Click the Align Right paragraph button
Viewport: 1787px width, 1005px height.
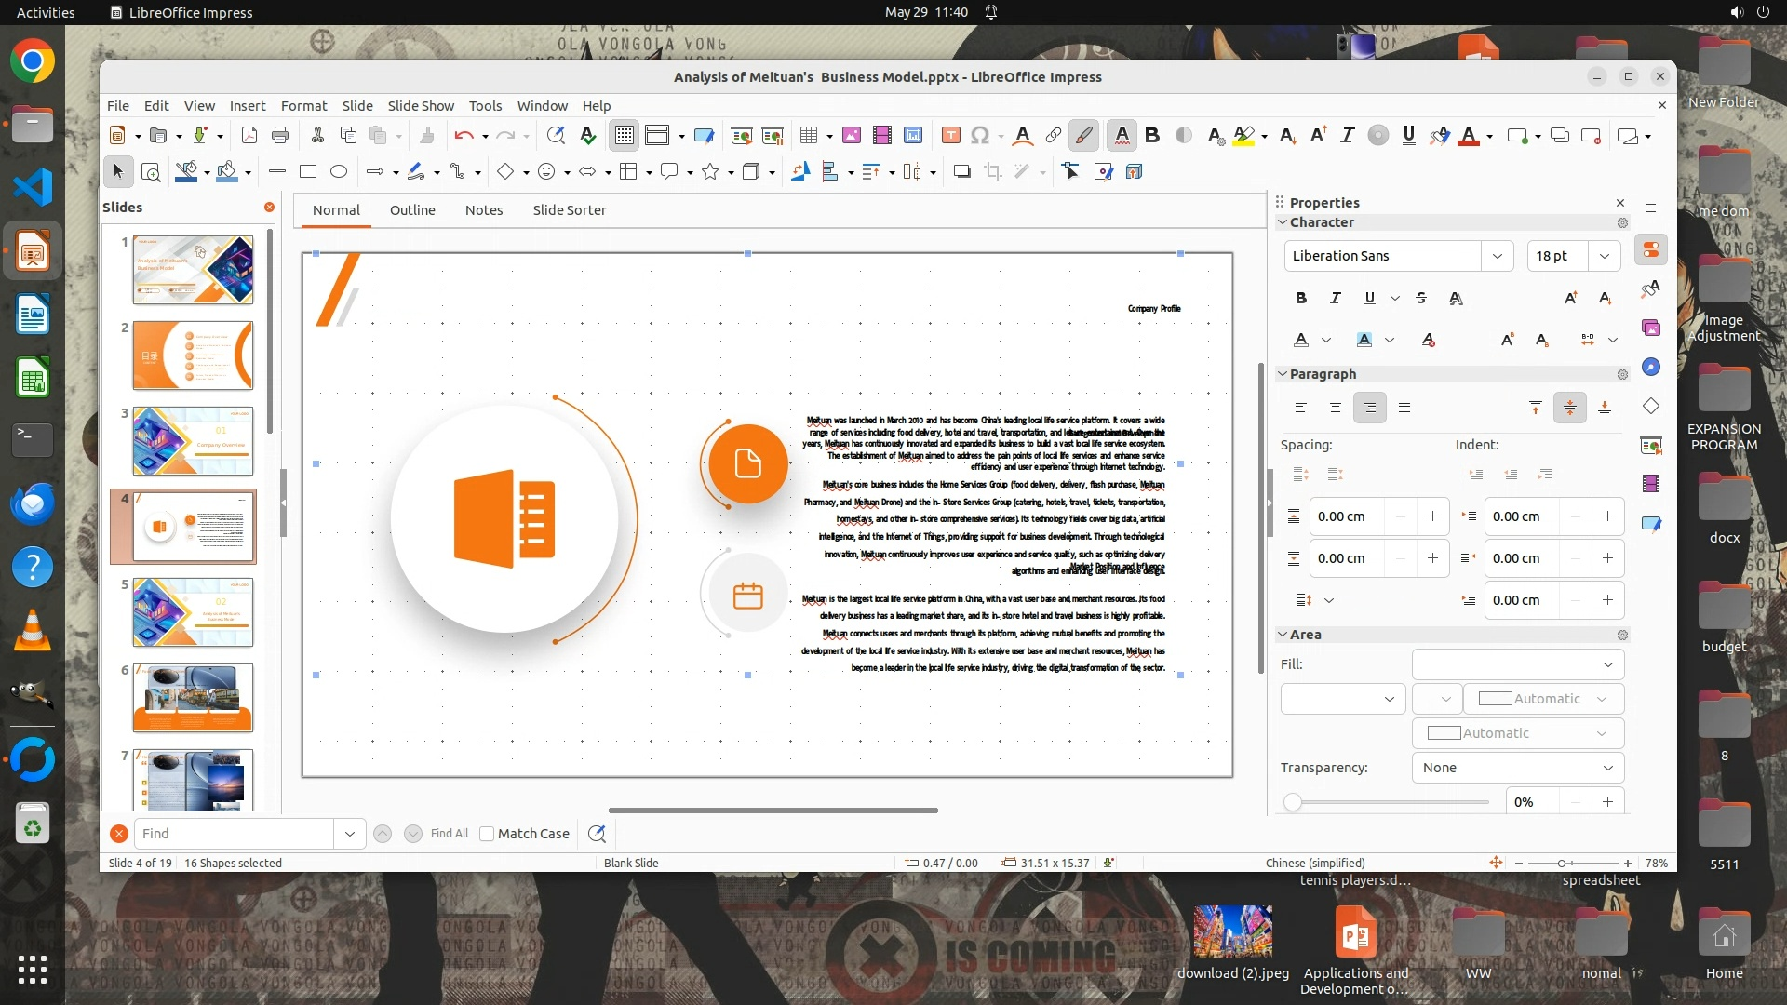click(x=1369, y=408)
